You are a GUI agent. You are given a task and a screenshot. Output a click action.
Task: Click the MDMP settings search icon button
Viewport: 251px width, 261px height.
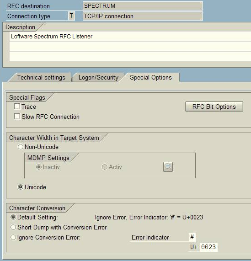[x=168, y=167]
